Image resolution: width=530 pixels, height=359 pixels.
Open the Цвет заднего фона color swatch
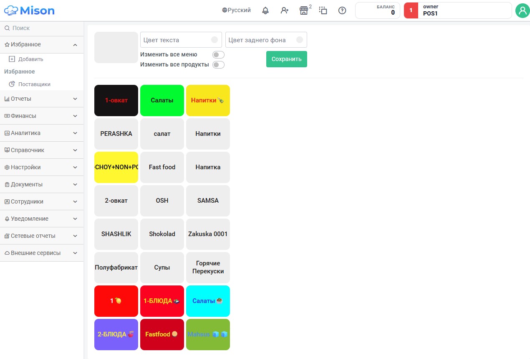pyautogui.click(x=300, y=40)
